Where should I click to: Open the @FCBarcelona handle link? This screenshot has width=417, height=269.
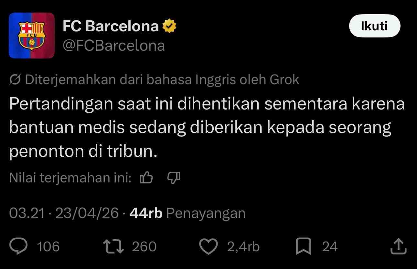tap(113, 45)
